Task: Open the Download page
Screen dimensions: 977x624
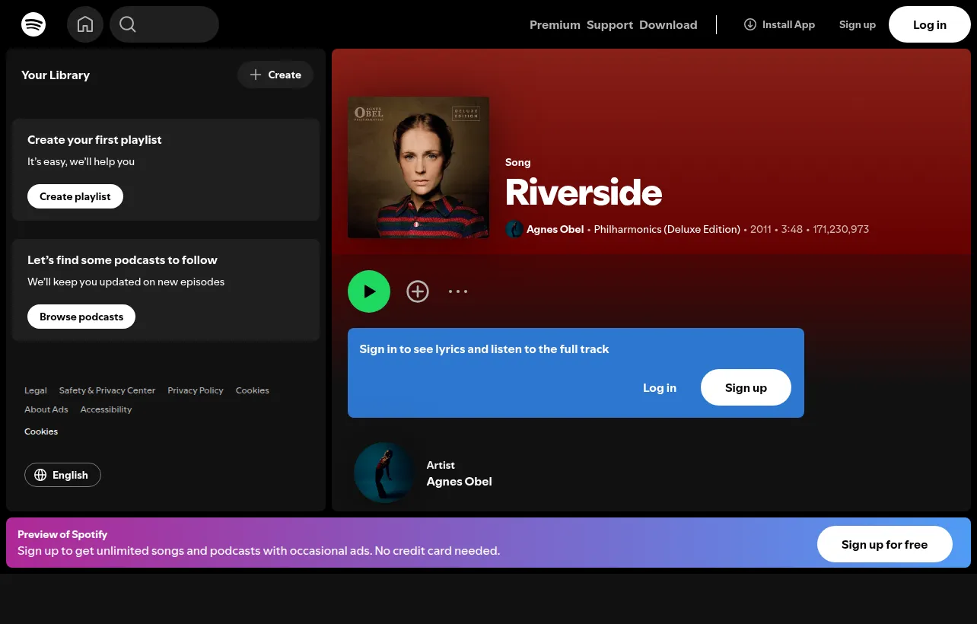Action: (668, 24)
